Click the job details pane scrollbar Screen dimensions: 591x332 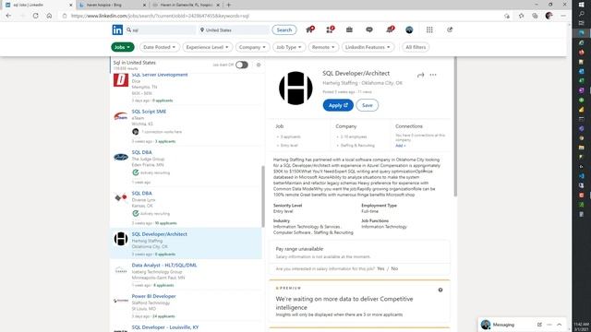(x=455, y=126)
